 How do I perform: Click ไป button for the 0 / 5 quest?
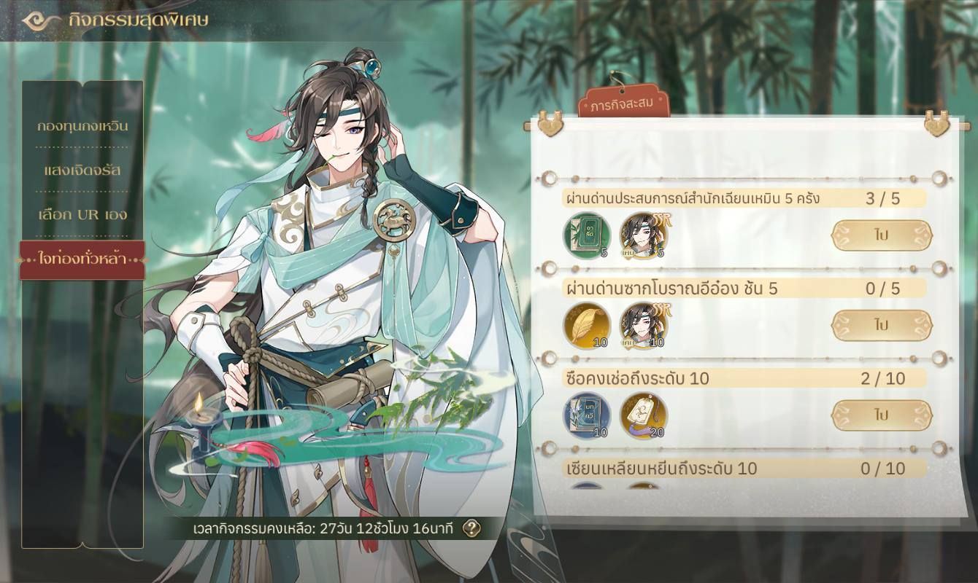click(x=882, y=325)
